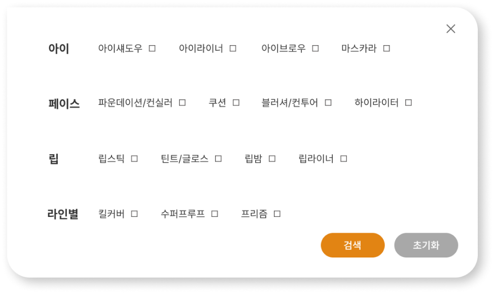
Task: Click the 라인별 category heading
Action: [63, 214]
